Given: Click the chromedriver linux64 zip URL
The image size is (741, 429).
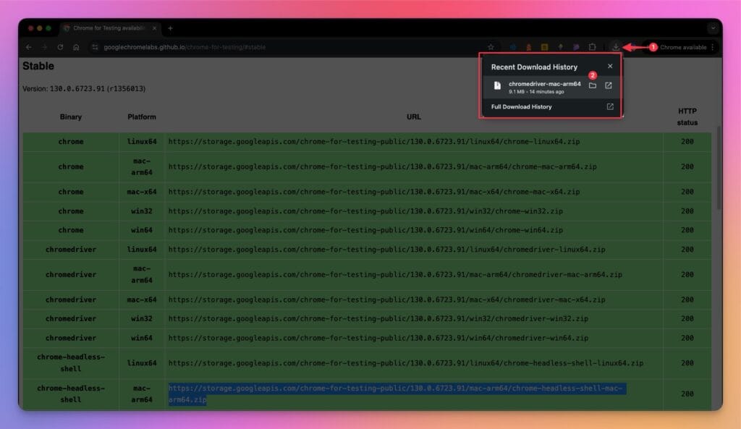Looking at the screenshot, I should (386, 250).
